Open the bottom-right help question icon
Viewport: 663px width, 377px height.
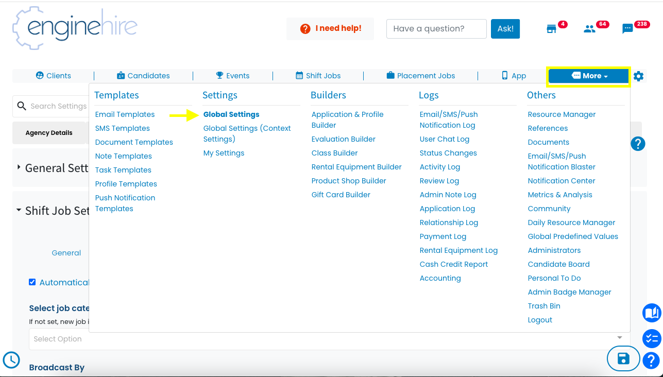pos(652,360)
